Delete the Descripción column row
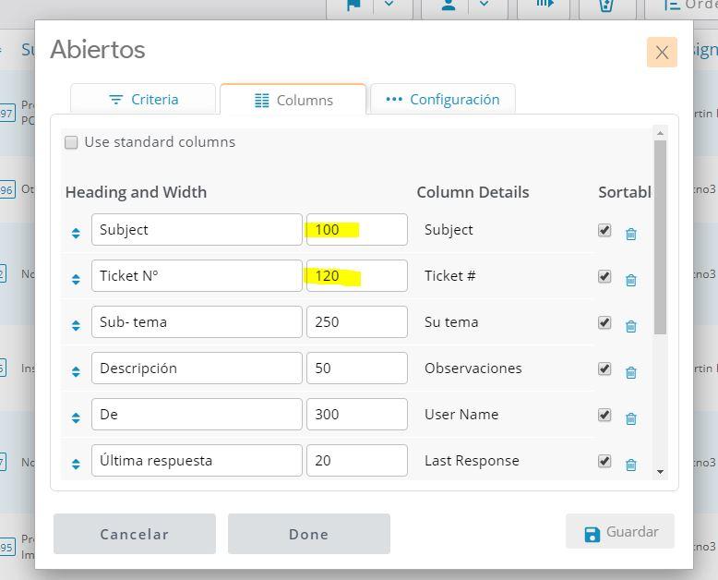Viewport: 718px width, 580px height. click(x=631, y=372)
